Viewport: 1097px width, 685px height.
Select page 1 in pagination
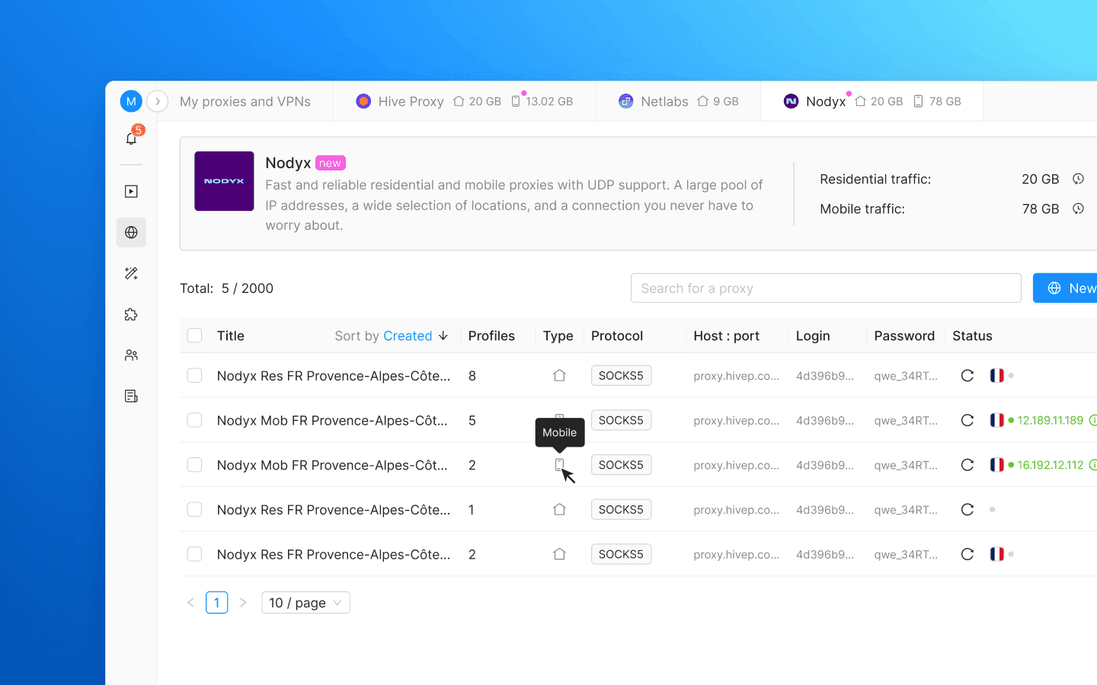[x=217, y=603]
